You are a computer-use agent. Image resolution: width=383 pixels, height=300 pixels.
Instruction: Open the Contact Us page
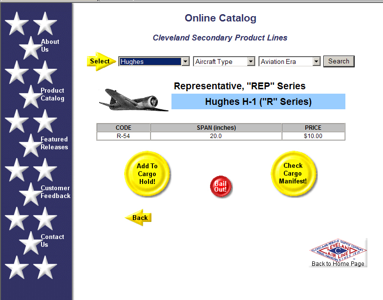(52, 241)
